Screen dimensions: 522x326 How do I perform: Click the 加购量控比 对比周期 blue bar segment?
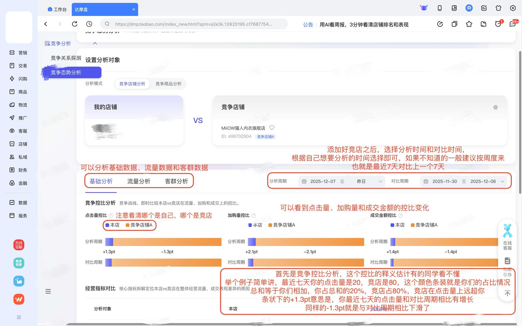pos(250,263)
